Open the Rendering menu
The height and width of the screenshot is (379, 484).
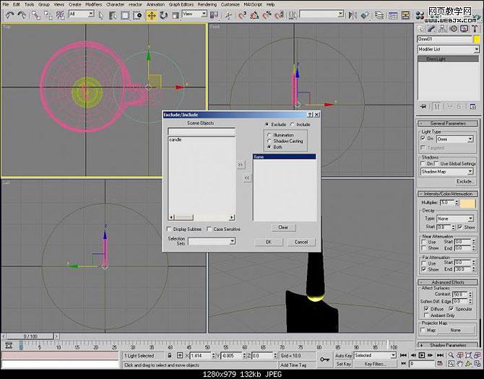pos(207,4)
